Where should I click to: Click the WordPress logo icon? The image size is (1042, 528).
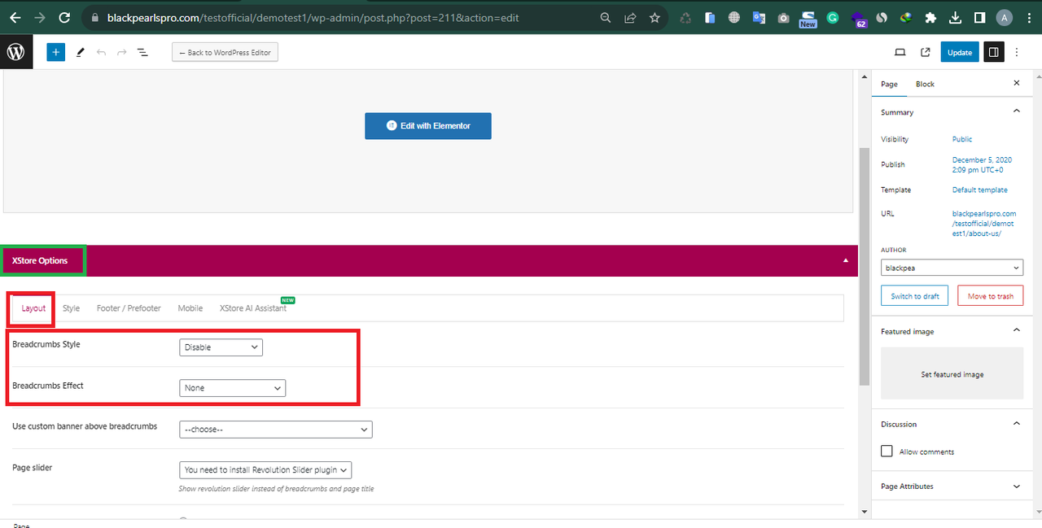[16, 52]
